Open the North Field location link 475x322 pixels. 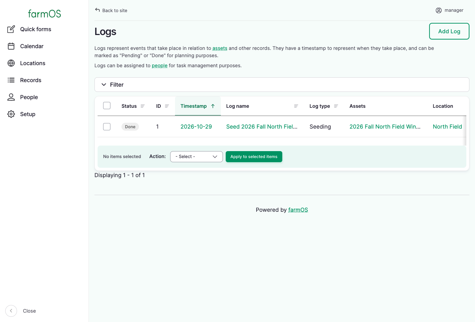click(x=447, y=127)
